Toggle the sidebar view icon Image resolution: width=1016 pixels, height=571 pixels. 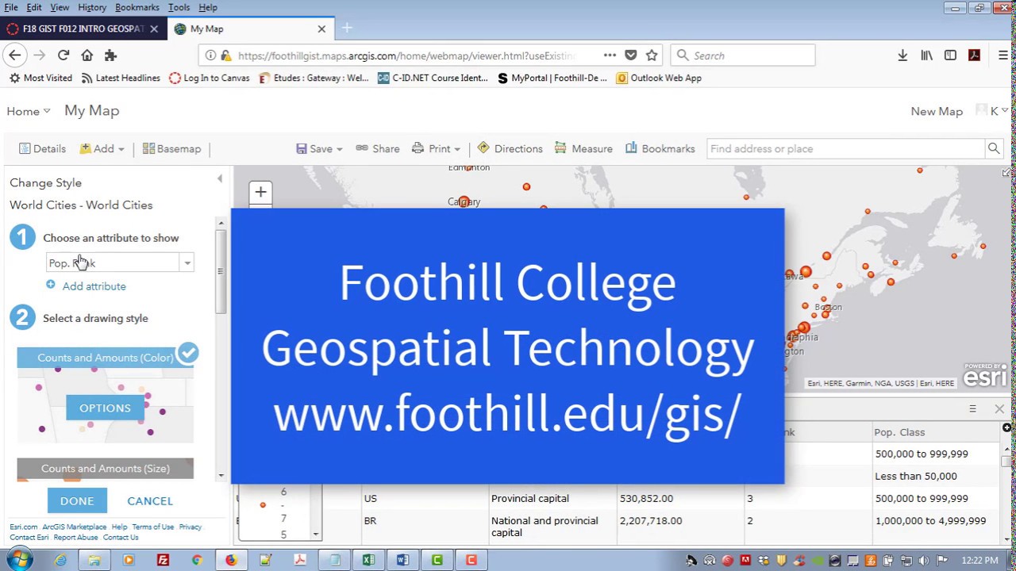pyautogui.click(x=950, y=56)
